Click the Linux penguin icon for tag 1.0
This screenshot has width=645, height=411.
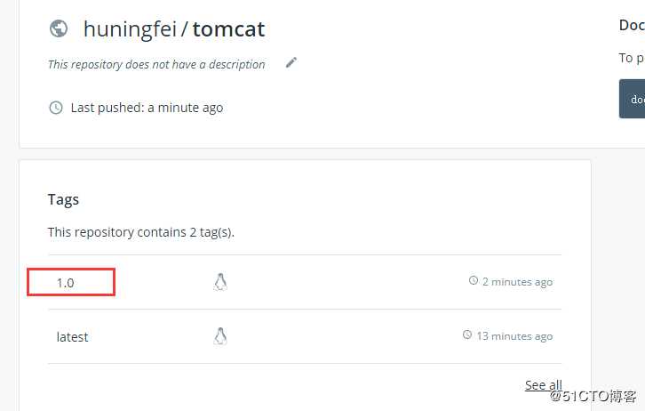point(220,282)
